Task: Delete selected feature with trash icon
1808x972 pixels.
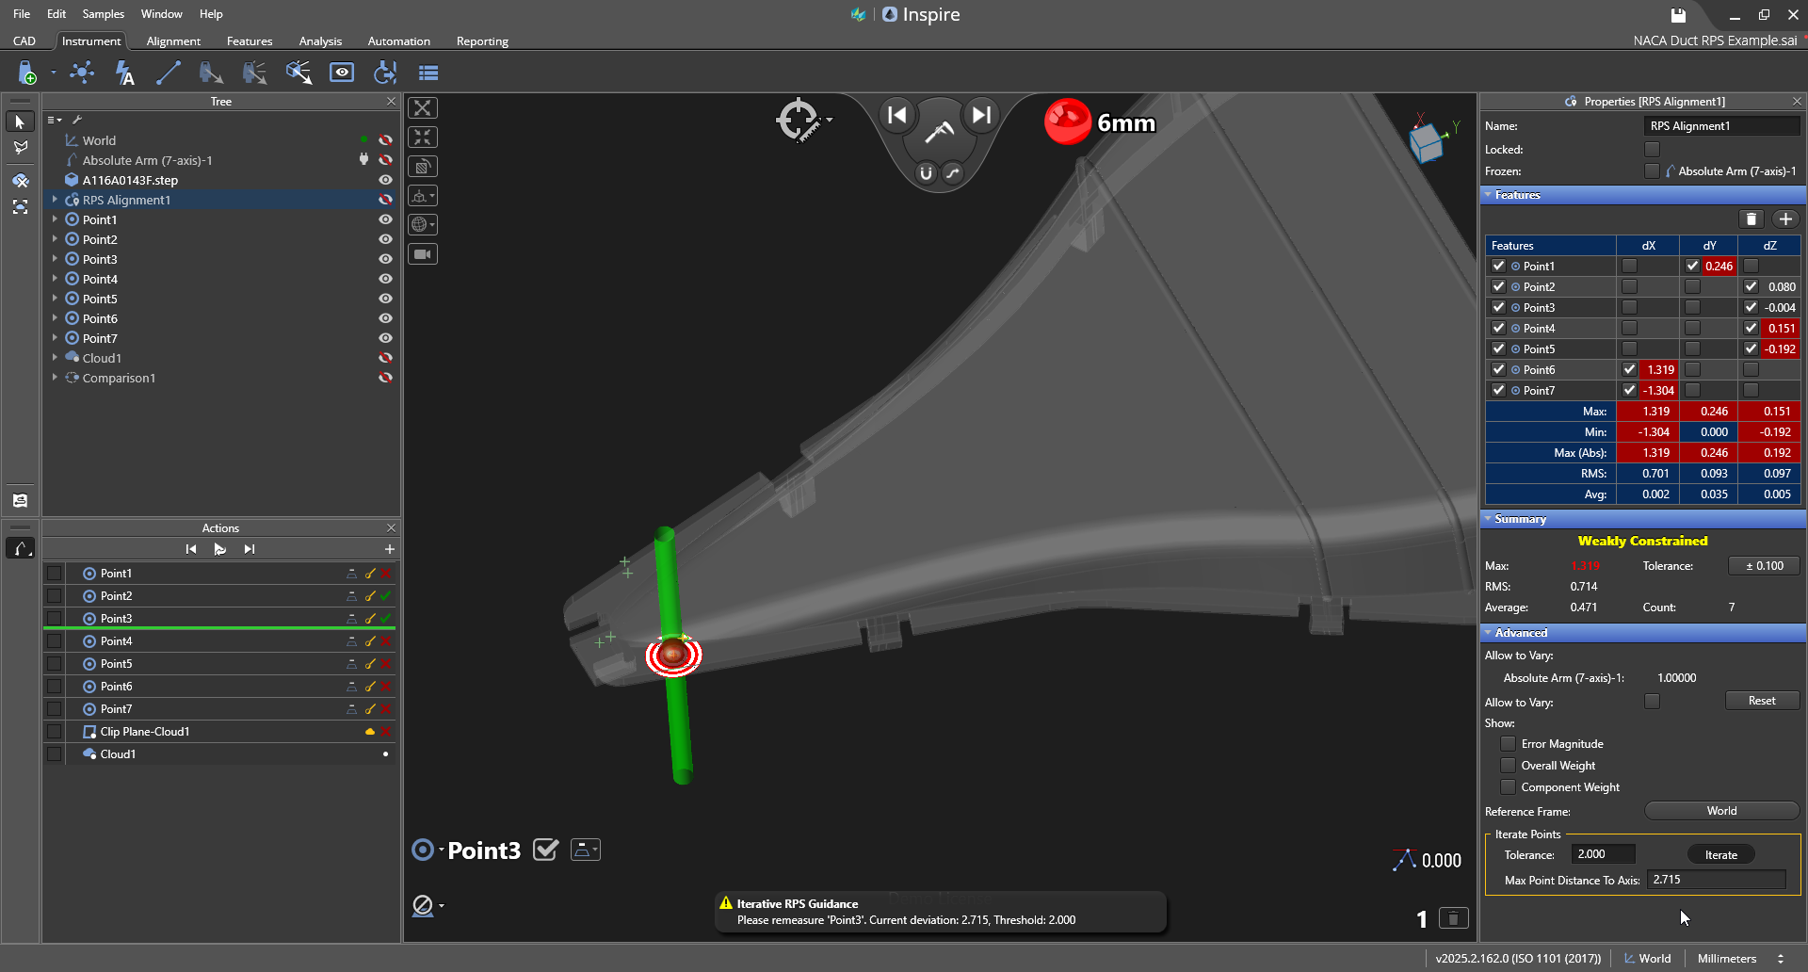Action: 1751,219
